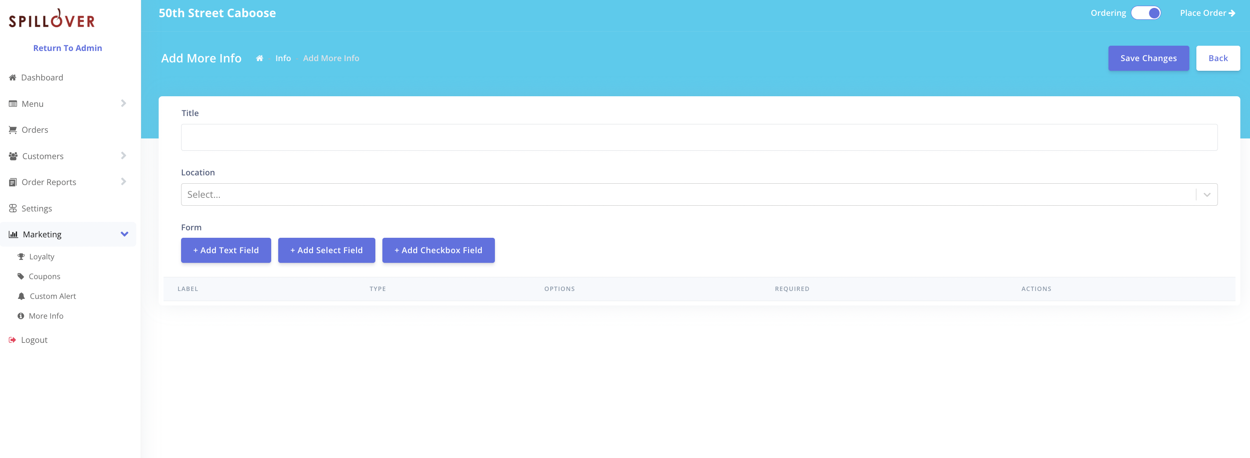Click the Add Text Field button
The image size is (1250, 458).
coord(226,251)
